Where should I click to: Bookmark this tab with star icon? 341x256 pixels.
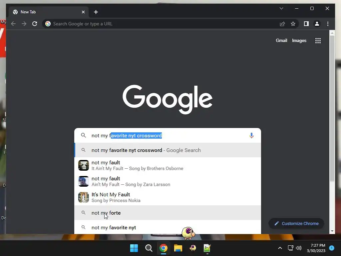point(293,24)
